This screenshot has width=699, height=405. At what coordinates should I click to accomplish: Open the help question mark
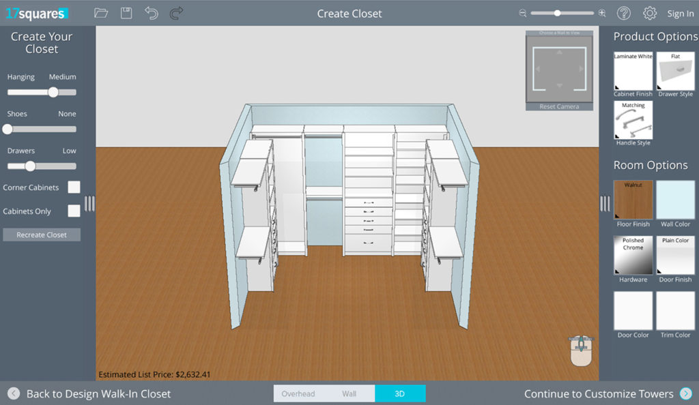[625, 13]
